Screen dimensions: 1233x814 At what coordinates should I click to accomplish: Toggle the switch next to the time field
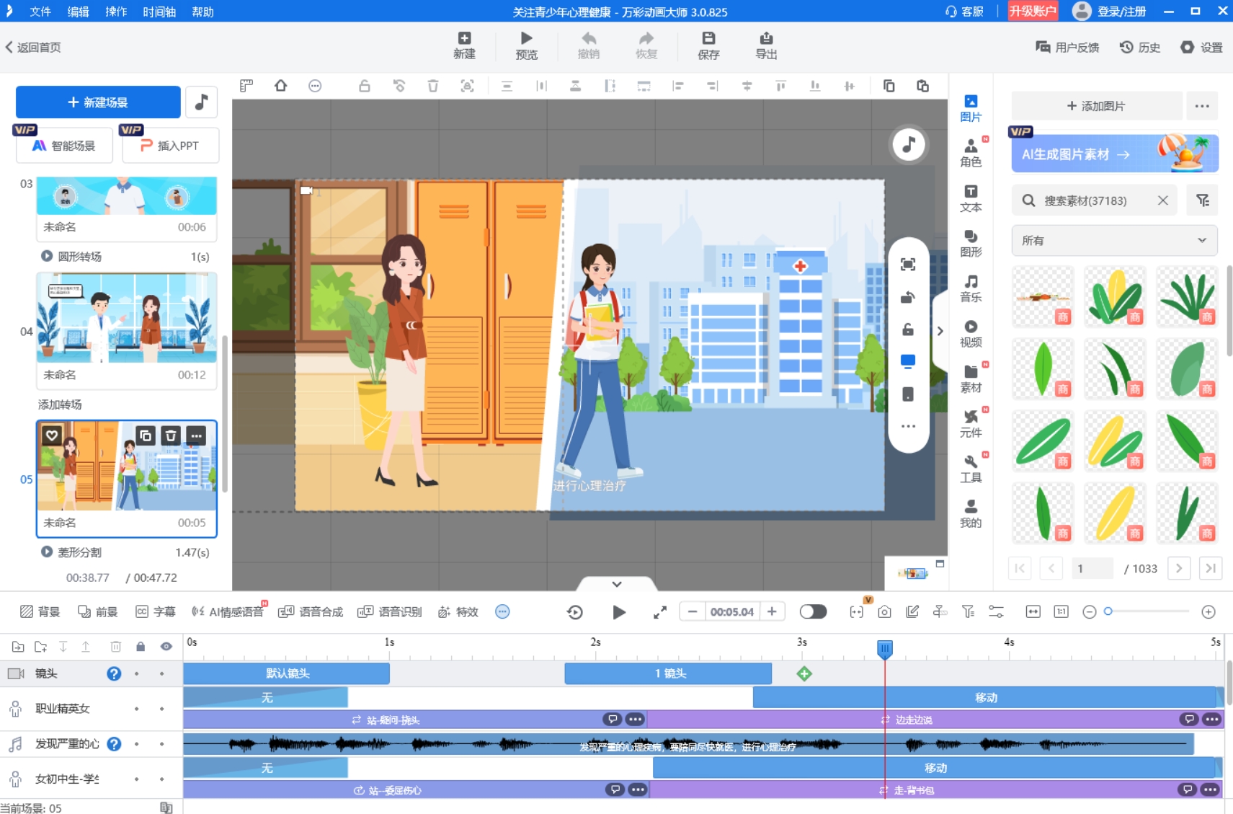[813, 612]
